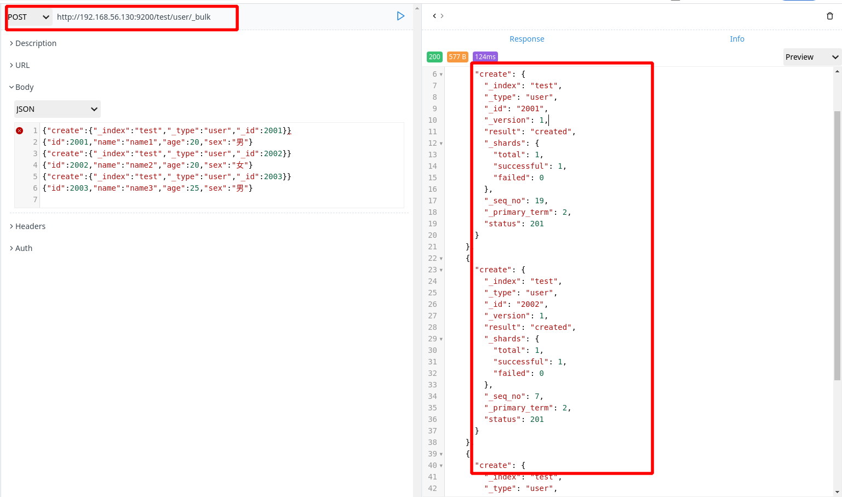Viewport: 842px width, 497px height.
Task: Expand the Headers section
Action: [x=27, y=226]
